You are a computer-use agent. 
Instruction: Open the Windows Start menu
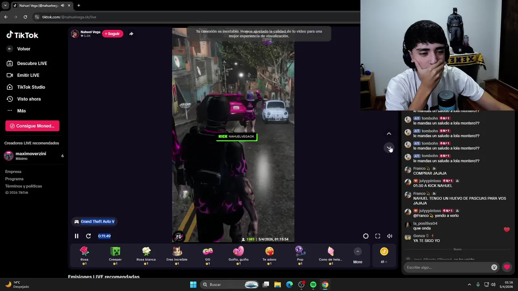tap(193, 285)
